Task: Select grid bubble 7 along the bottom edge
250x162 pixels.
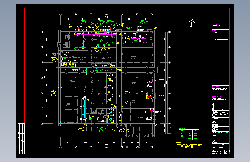Action: pos(152,147)
